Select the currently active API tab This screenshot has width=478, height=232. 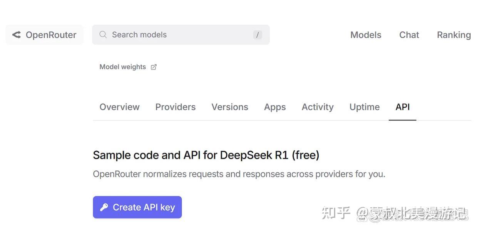pyautogui.click(x=402, y=107)
